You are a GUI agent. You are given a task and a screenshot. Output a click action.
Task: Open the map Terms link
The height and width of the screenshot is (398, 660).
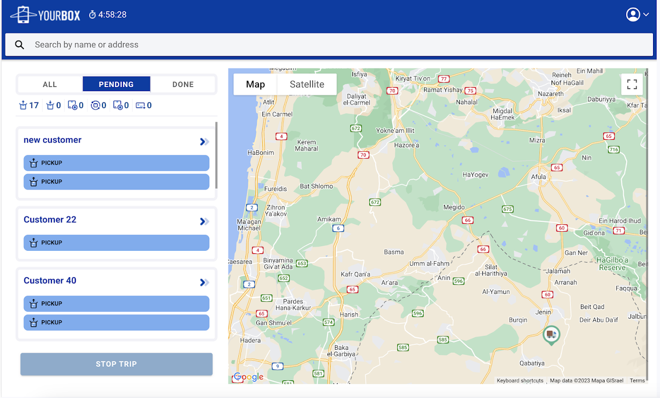click(637, 381)
